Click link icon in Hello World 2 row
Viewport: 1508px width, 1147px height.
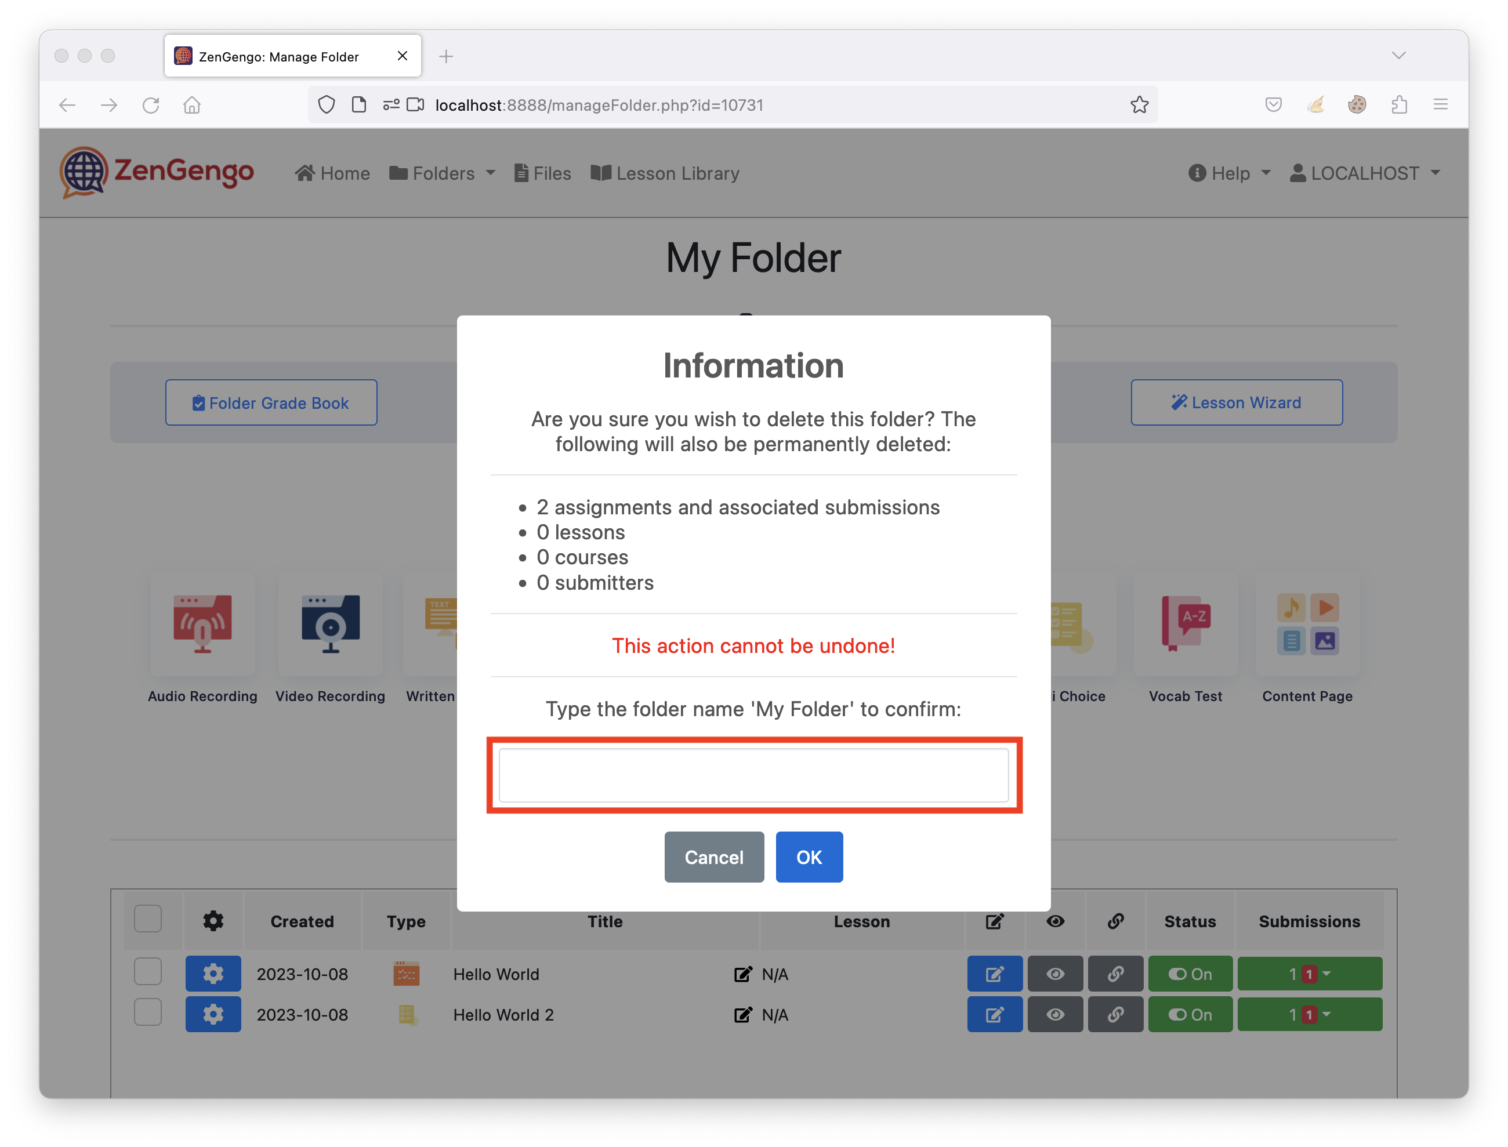click(x=1115, y=1015)
